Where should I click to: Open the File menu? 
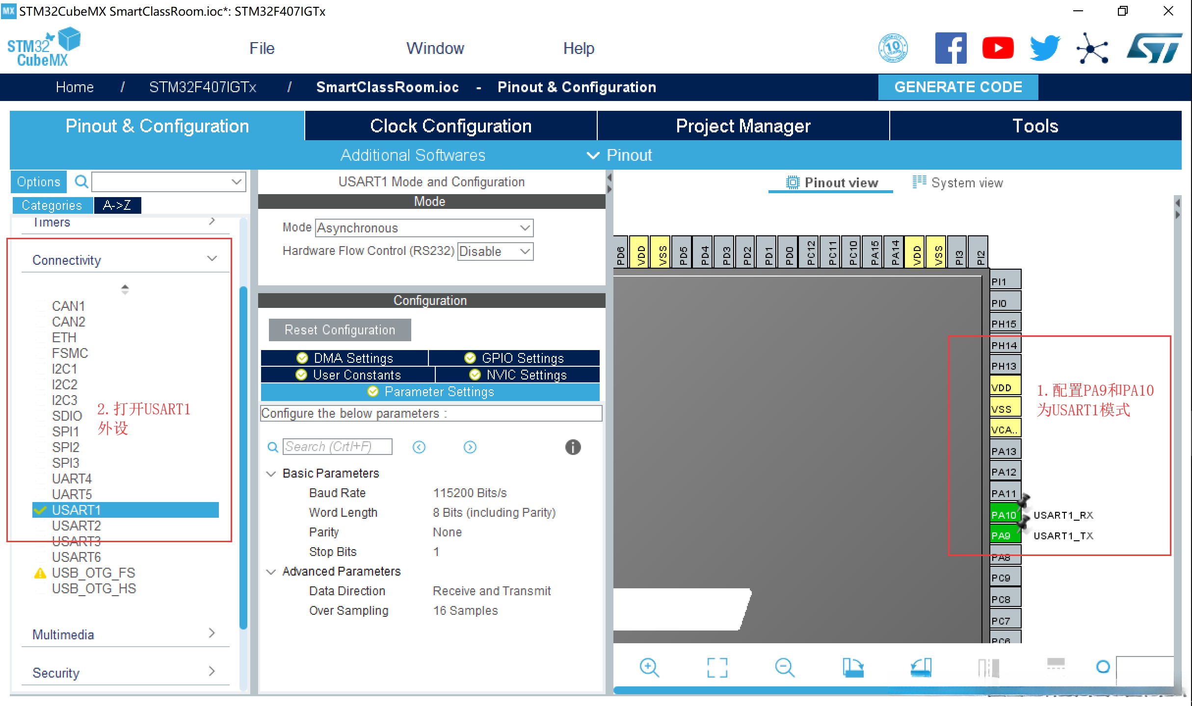click(x=262, y=48)
